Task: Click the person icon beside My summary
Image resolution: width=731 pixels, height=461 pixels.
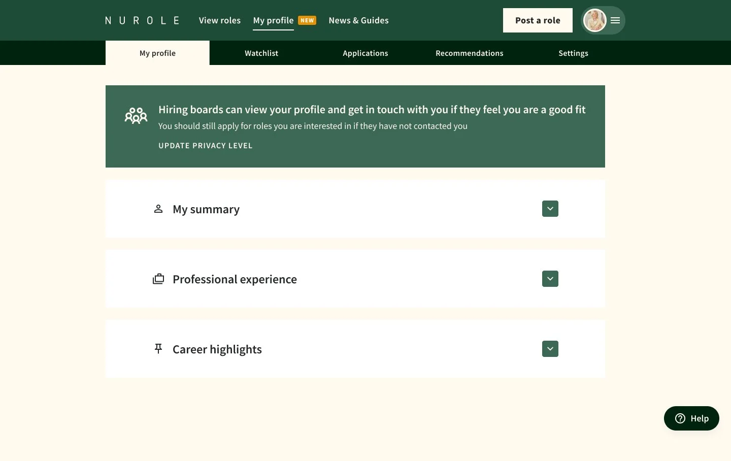Action: pos(158,209)
